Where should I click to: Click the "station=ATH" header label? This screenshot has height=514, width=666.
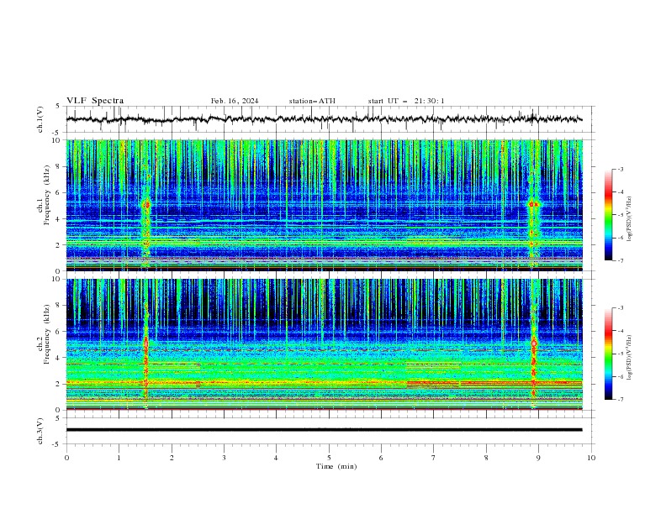pos(312,101)
